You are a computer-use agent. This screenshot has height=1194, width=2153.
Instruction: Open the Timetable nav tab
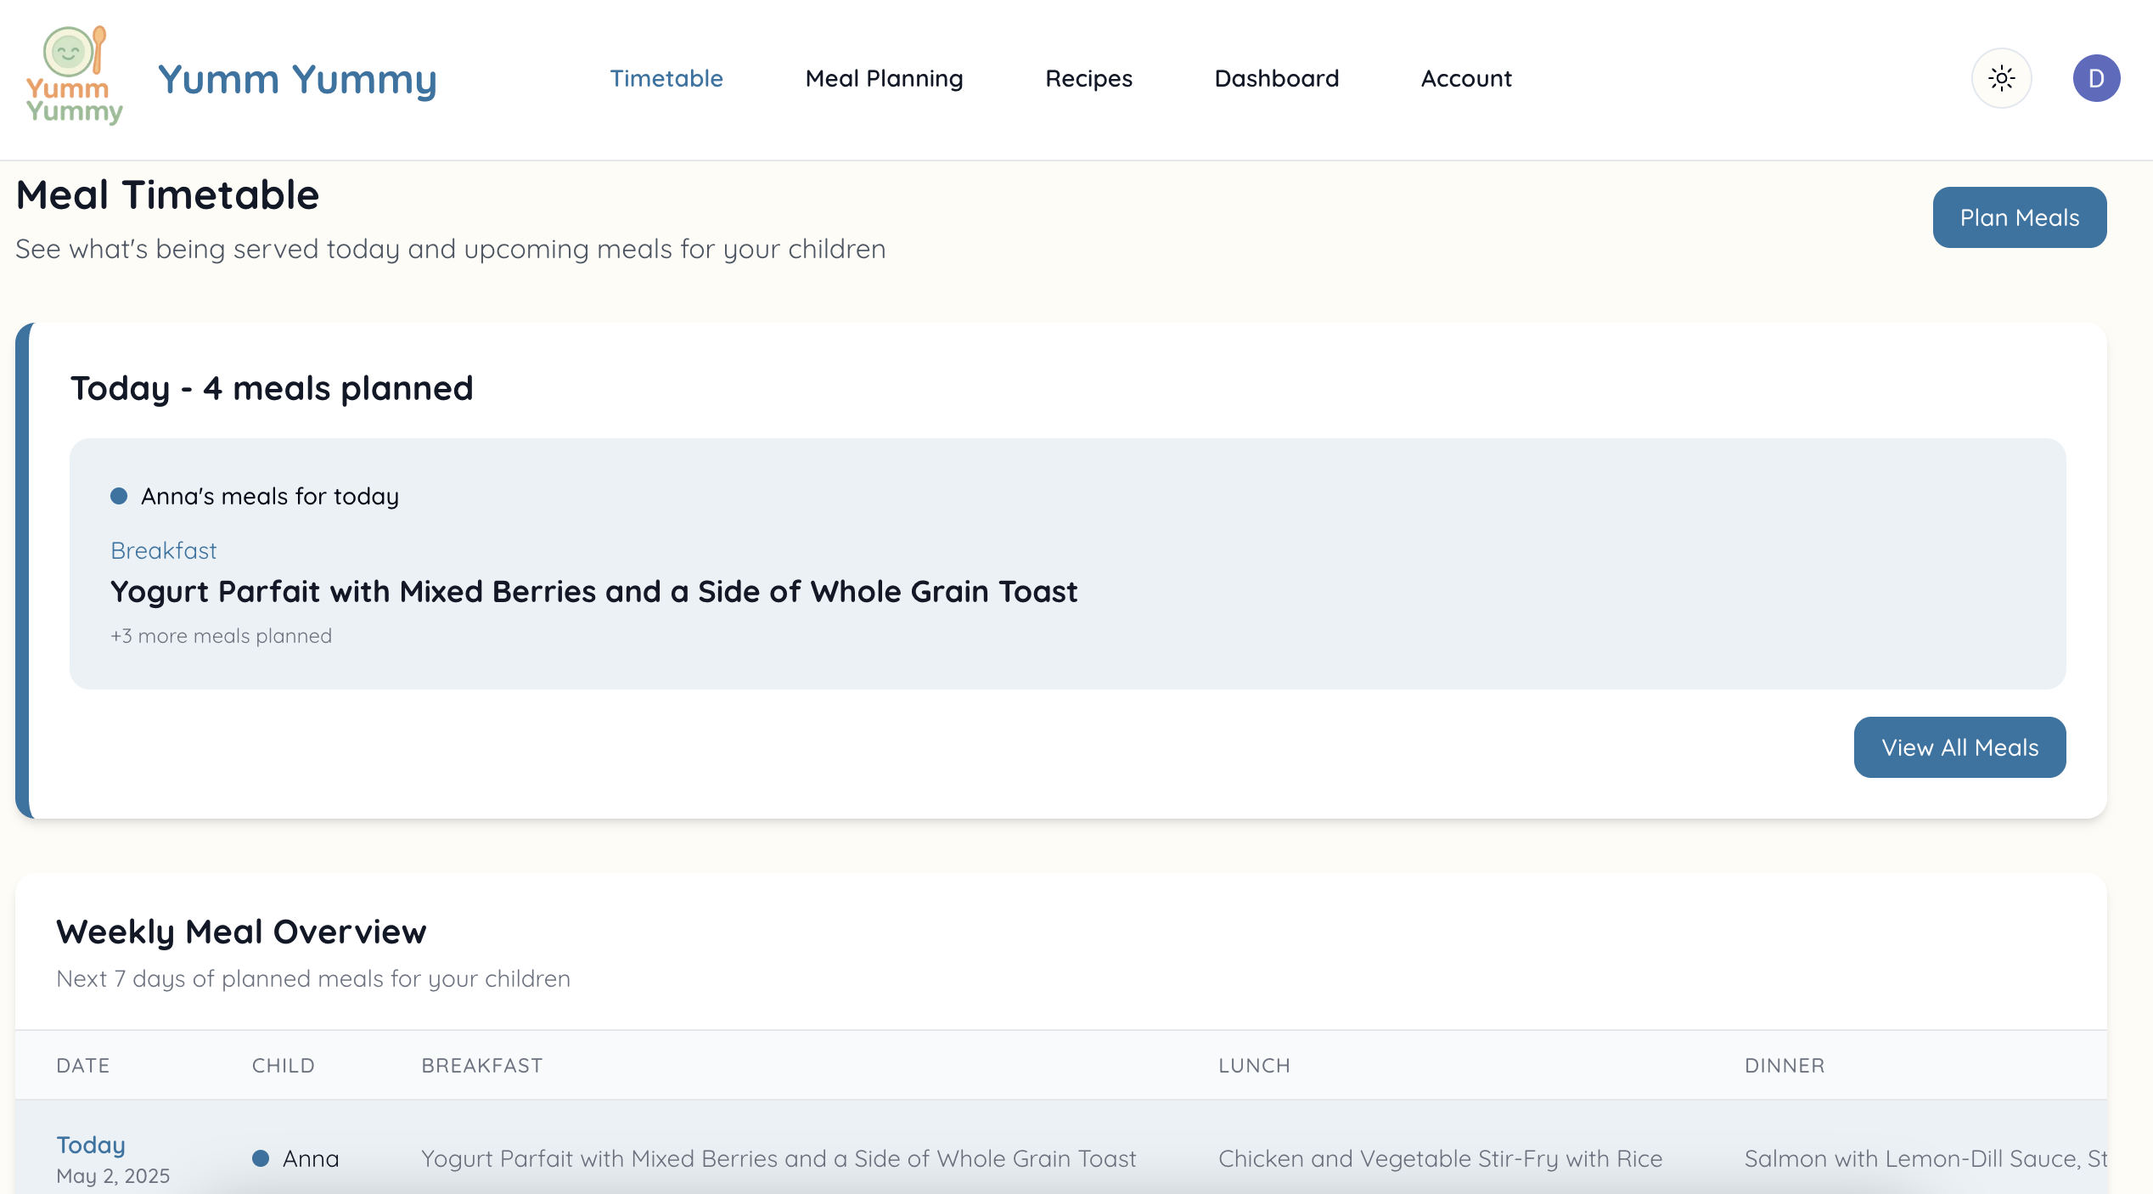[666, 78]
